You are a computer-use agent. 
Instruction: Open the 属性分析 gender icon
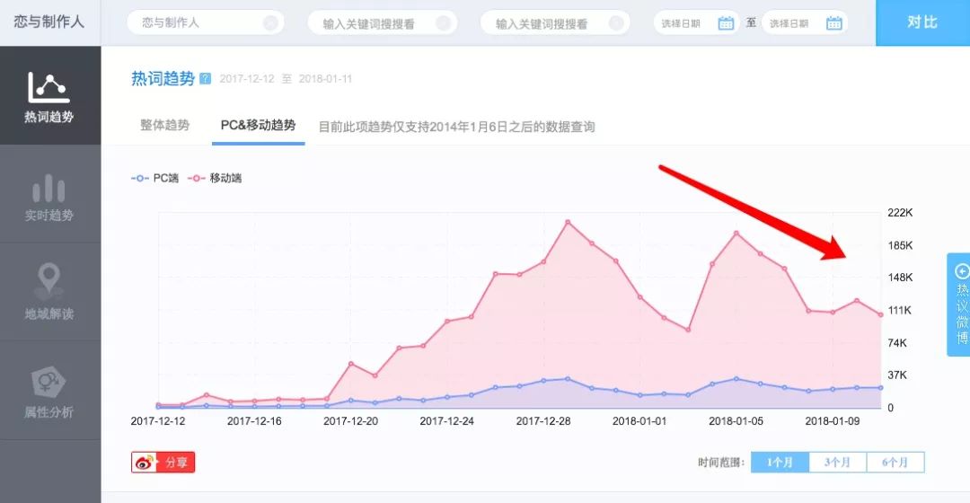click(48, 382)
